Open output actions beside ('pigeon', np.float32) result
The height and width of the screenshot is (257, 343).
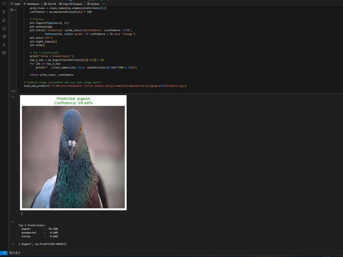(x=13, y=244)
